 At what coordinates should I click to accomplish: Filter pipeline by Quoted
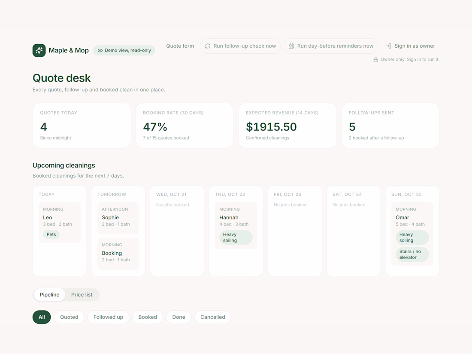69,317
